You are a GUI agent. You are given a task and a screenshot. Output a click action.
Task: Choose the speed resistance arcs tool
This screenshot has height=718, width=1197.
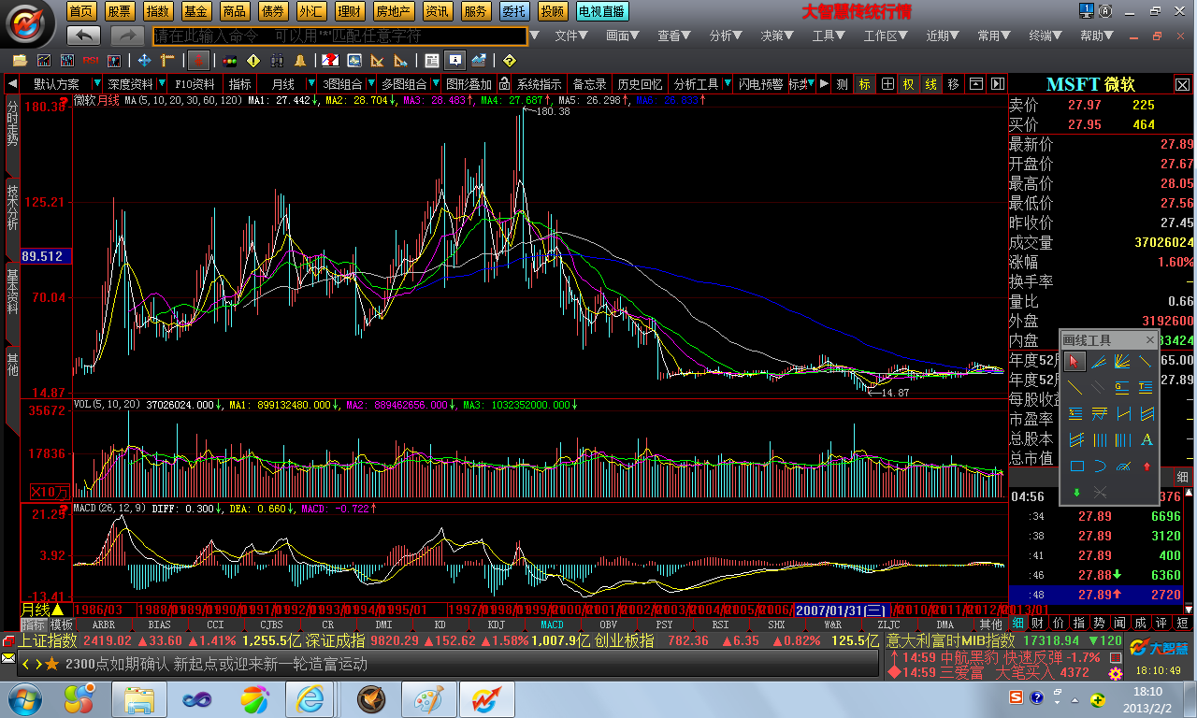tap(1123, 466)
